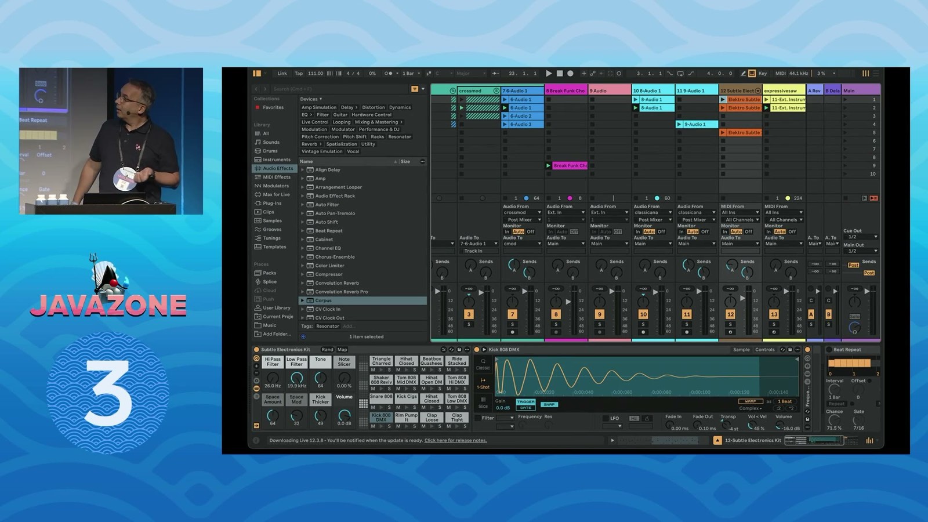Enable the transport Record button
This screenshot has height=522, width=928.
[x=570, y=74]
